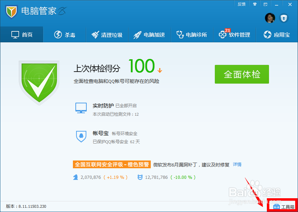Minimize the 电脑管家 window
This screenshot has width=298, height=212.
click(276, 4)
